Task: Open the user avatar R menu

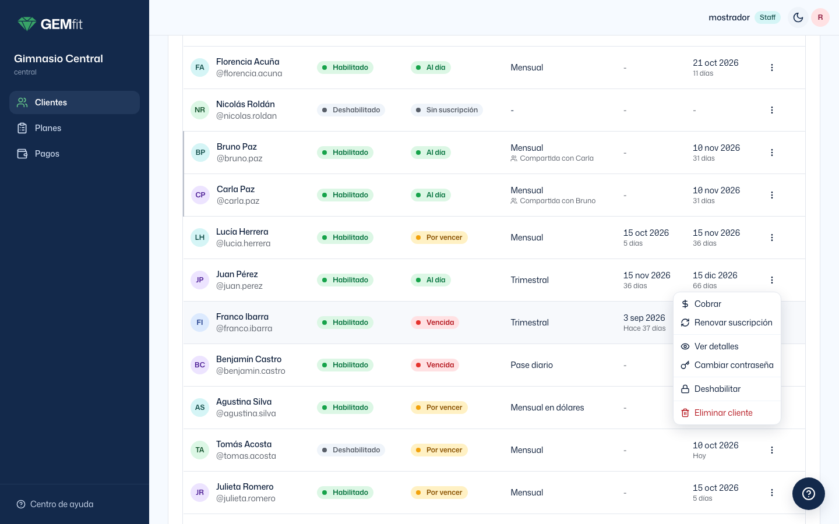Action: 820,17
